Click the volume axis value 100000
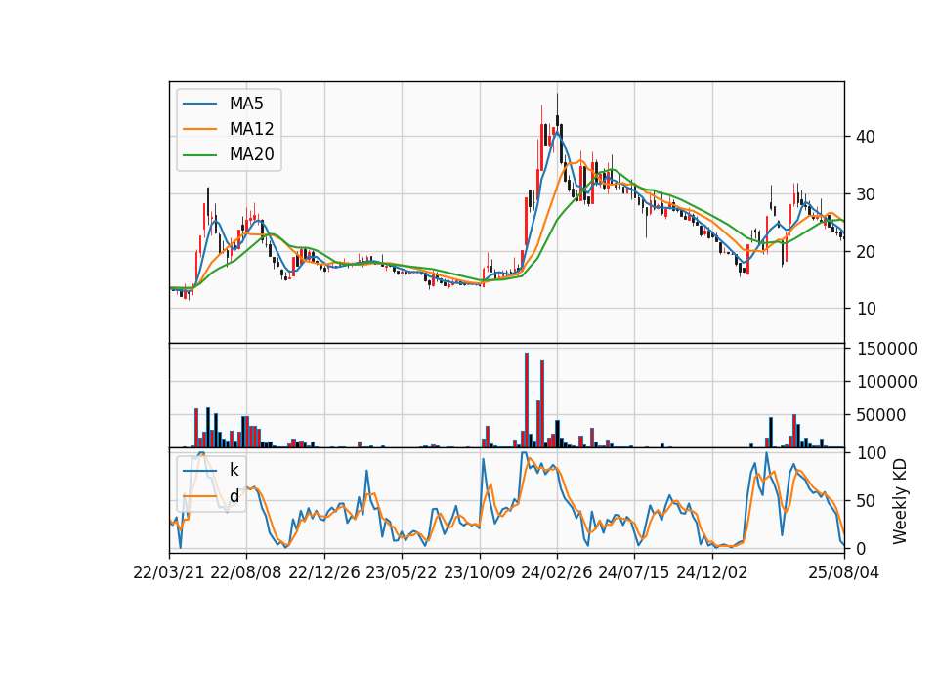 tap(886, 382)
